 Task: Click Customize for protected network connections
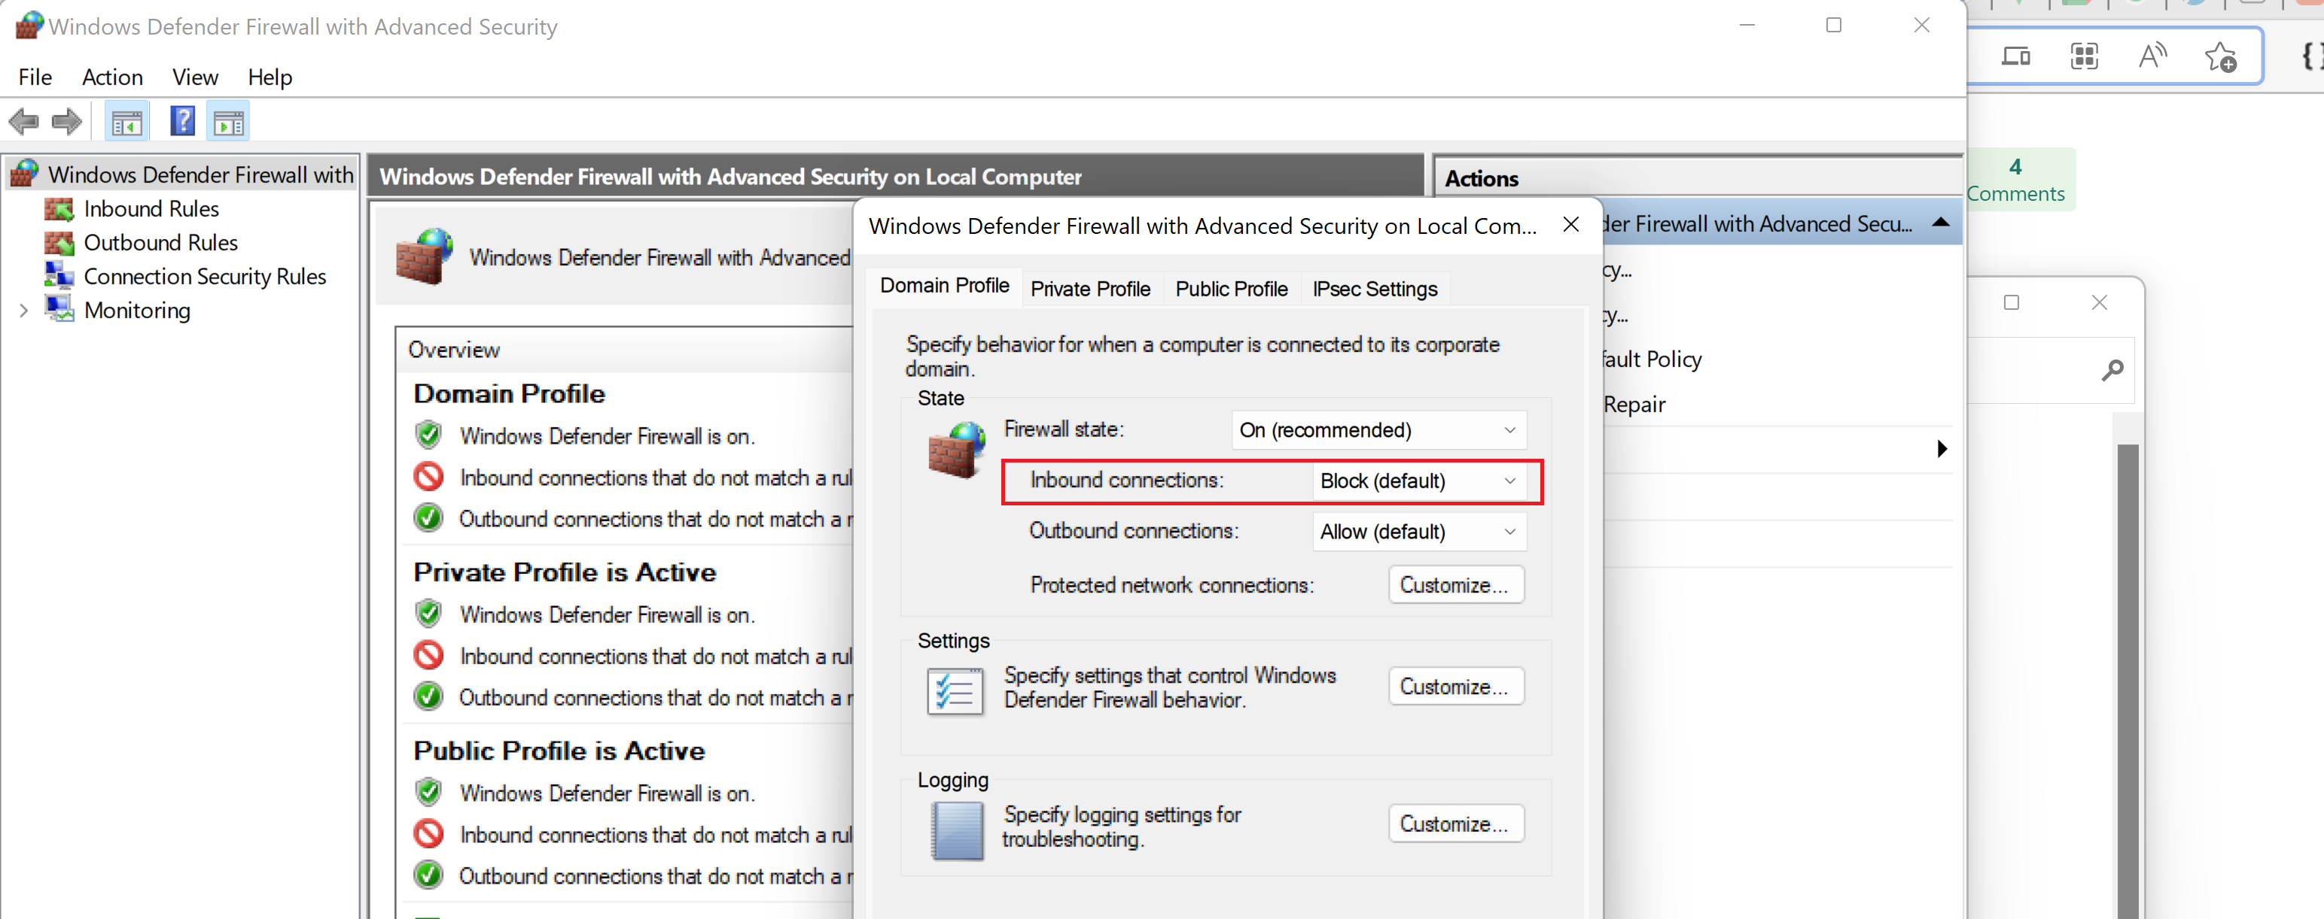pyautogui.click(x=1454, y=585)
